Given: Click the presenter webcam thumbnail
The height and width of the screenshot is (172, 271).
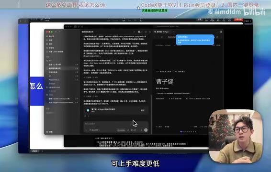Looking at the screenshot, I should coord(236,137).
